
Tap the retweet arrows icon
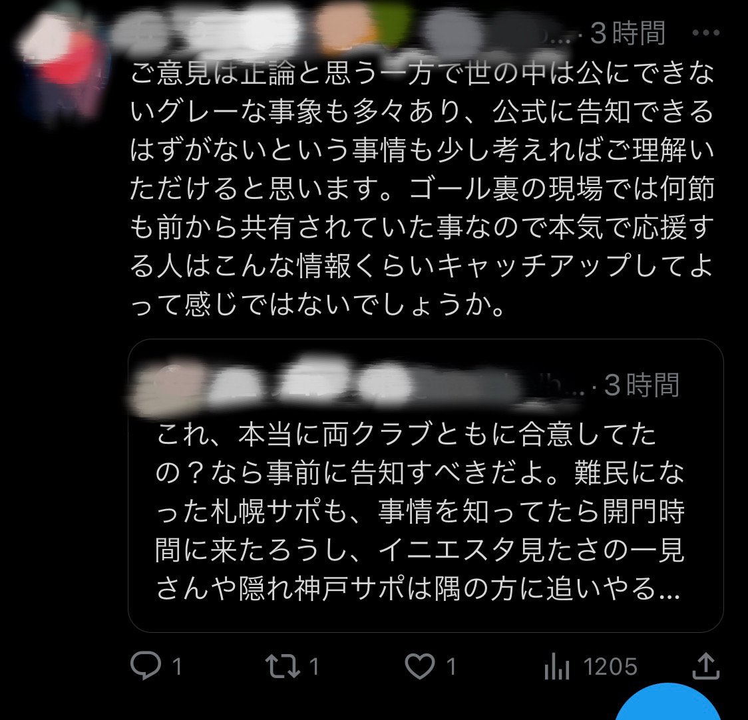282,665
